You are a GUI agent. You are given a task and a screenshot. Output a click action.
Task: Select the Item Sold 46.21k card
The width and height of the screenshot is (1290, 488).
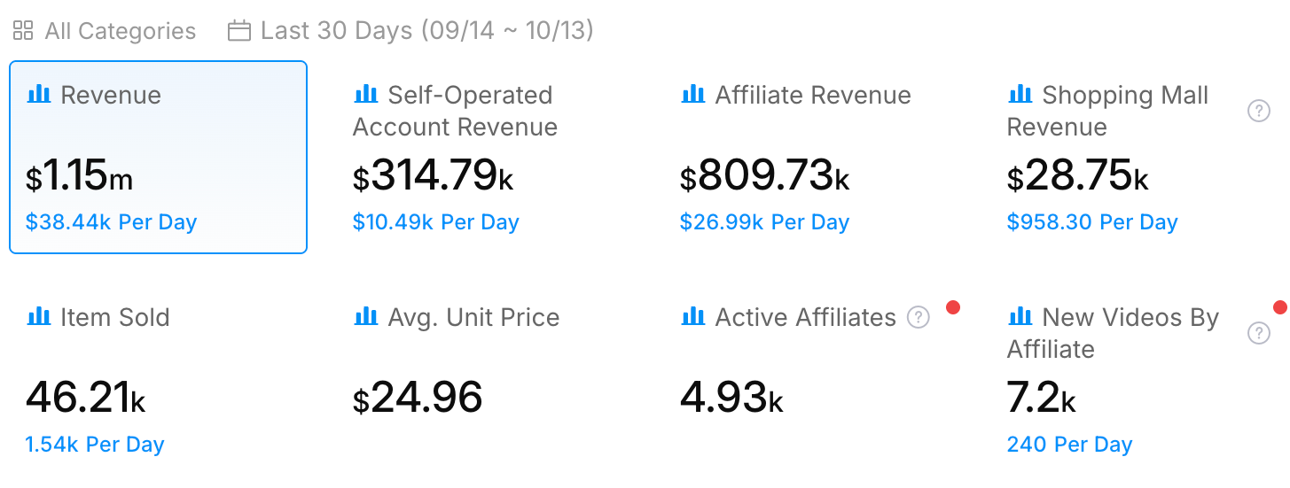tap(159, 381)
